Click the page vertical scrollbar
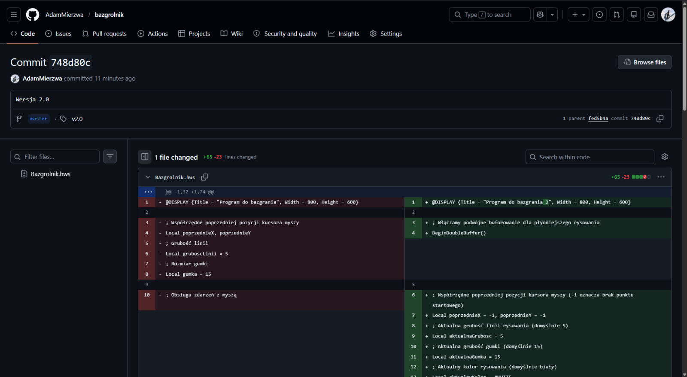Image resolution: width=687 pixels, height=377 pixels. point(684,60)
